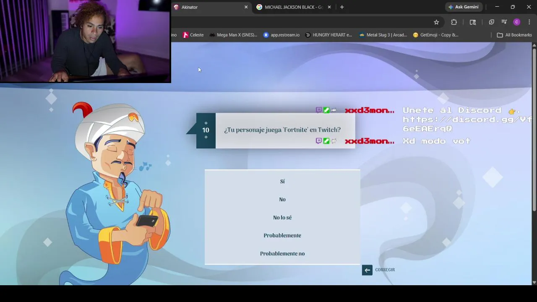Click the streamer webcam overlay
The height and width of the screenshot is (302, 537).
point(86,41)
